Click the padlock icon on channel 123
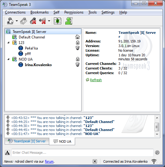This screenshot has width=165, height=167. 78,42
